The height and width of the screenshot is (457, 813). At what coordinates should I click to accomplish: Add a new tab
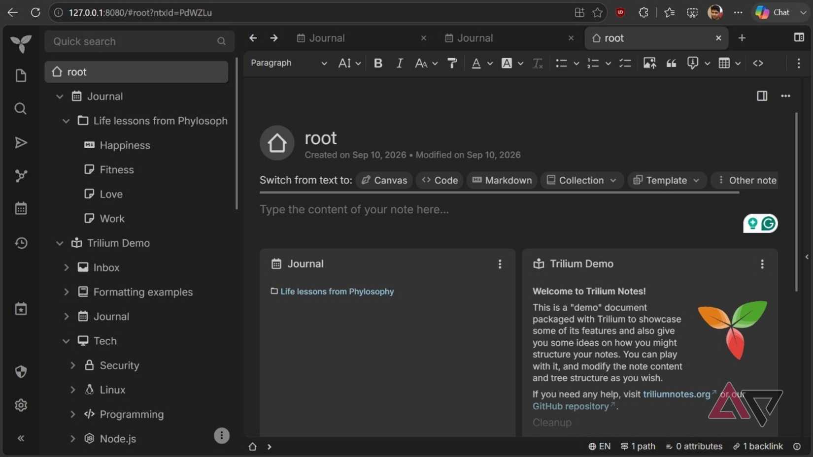742,38
